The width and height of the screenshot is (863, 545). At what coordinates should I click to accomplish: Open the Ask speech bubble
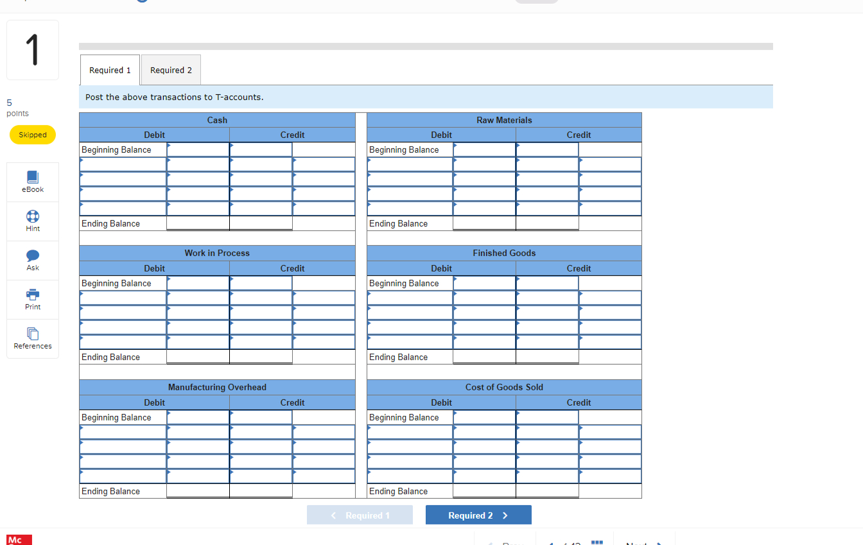(33, 255)
